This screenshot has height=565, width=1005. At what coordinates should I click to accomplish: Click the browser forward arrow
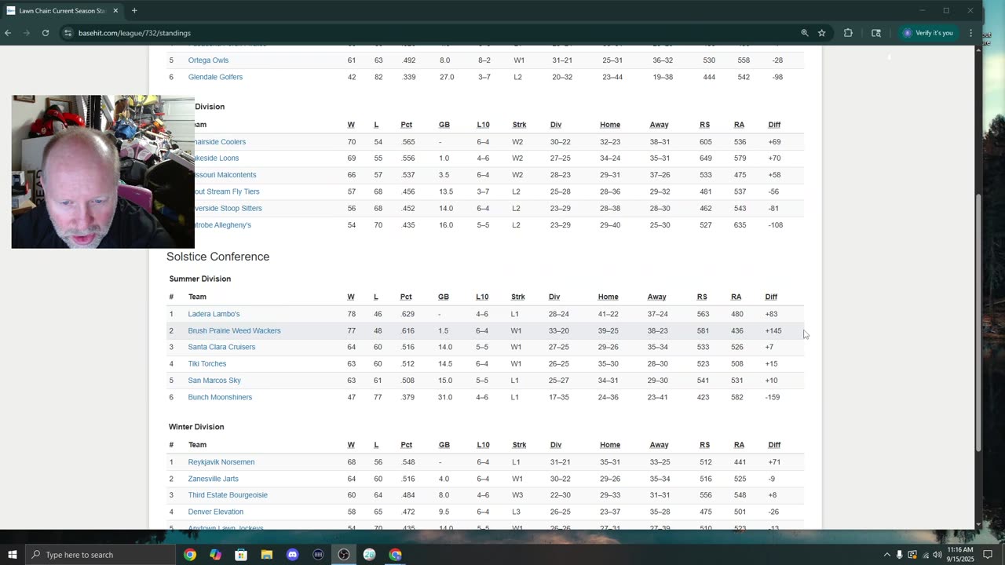pos(27,33)
